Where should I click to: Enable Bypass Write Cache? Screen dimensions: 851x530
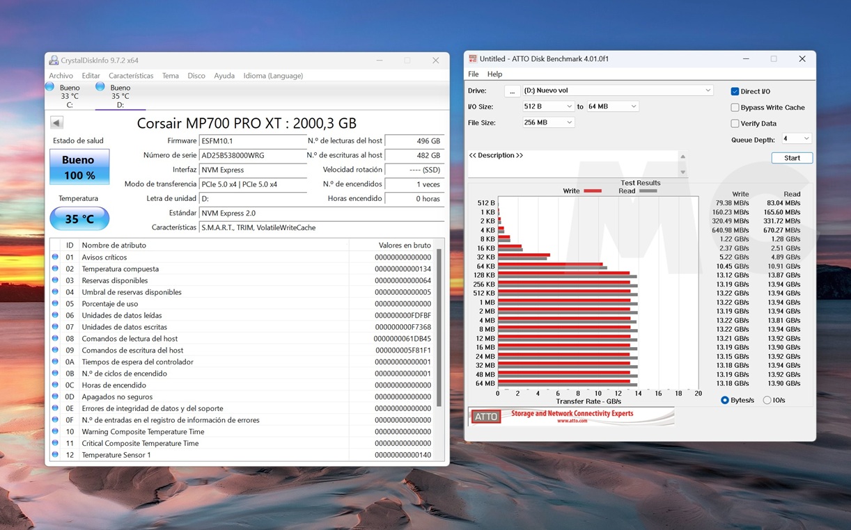(735, 107)
